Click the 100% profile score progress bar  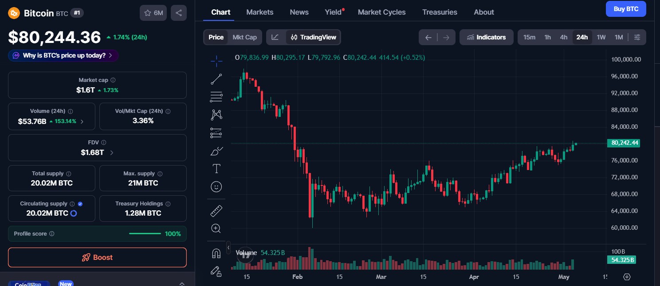click(145, 234)
